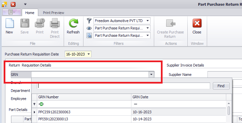Click the Find button
Screen dimensions: 242x123
(x=221, y=86)
